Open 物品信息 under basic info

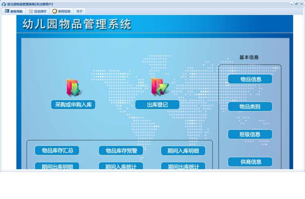250,79
